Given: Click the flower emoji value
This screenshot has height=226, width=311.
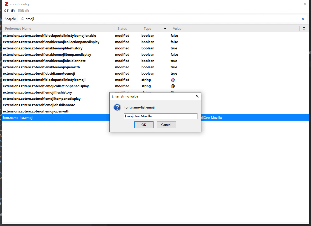Looking at the screenshot, I should (173, 80).
